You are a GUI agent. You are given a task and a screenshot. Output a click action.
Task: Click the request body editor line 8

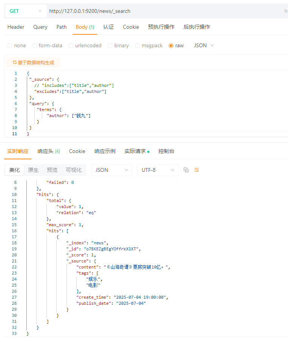coord(68,116)
